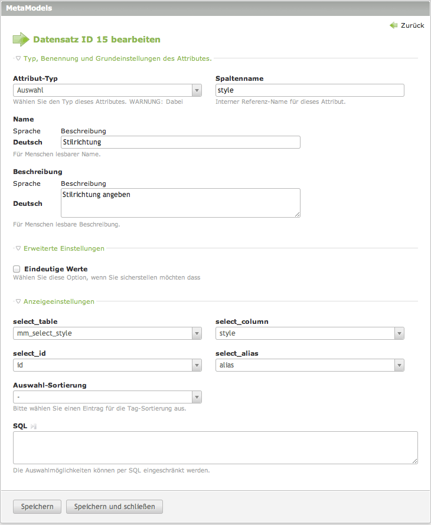The width and height of the screenshot is (431, 525).
Task: Enable the Eindeutige Werte checkbox
Action: 17,269
